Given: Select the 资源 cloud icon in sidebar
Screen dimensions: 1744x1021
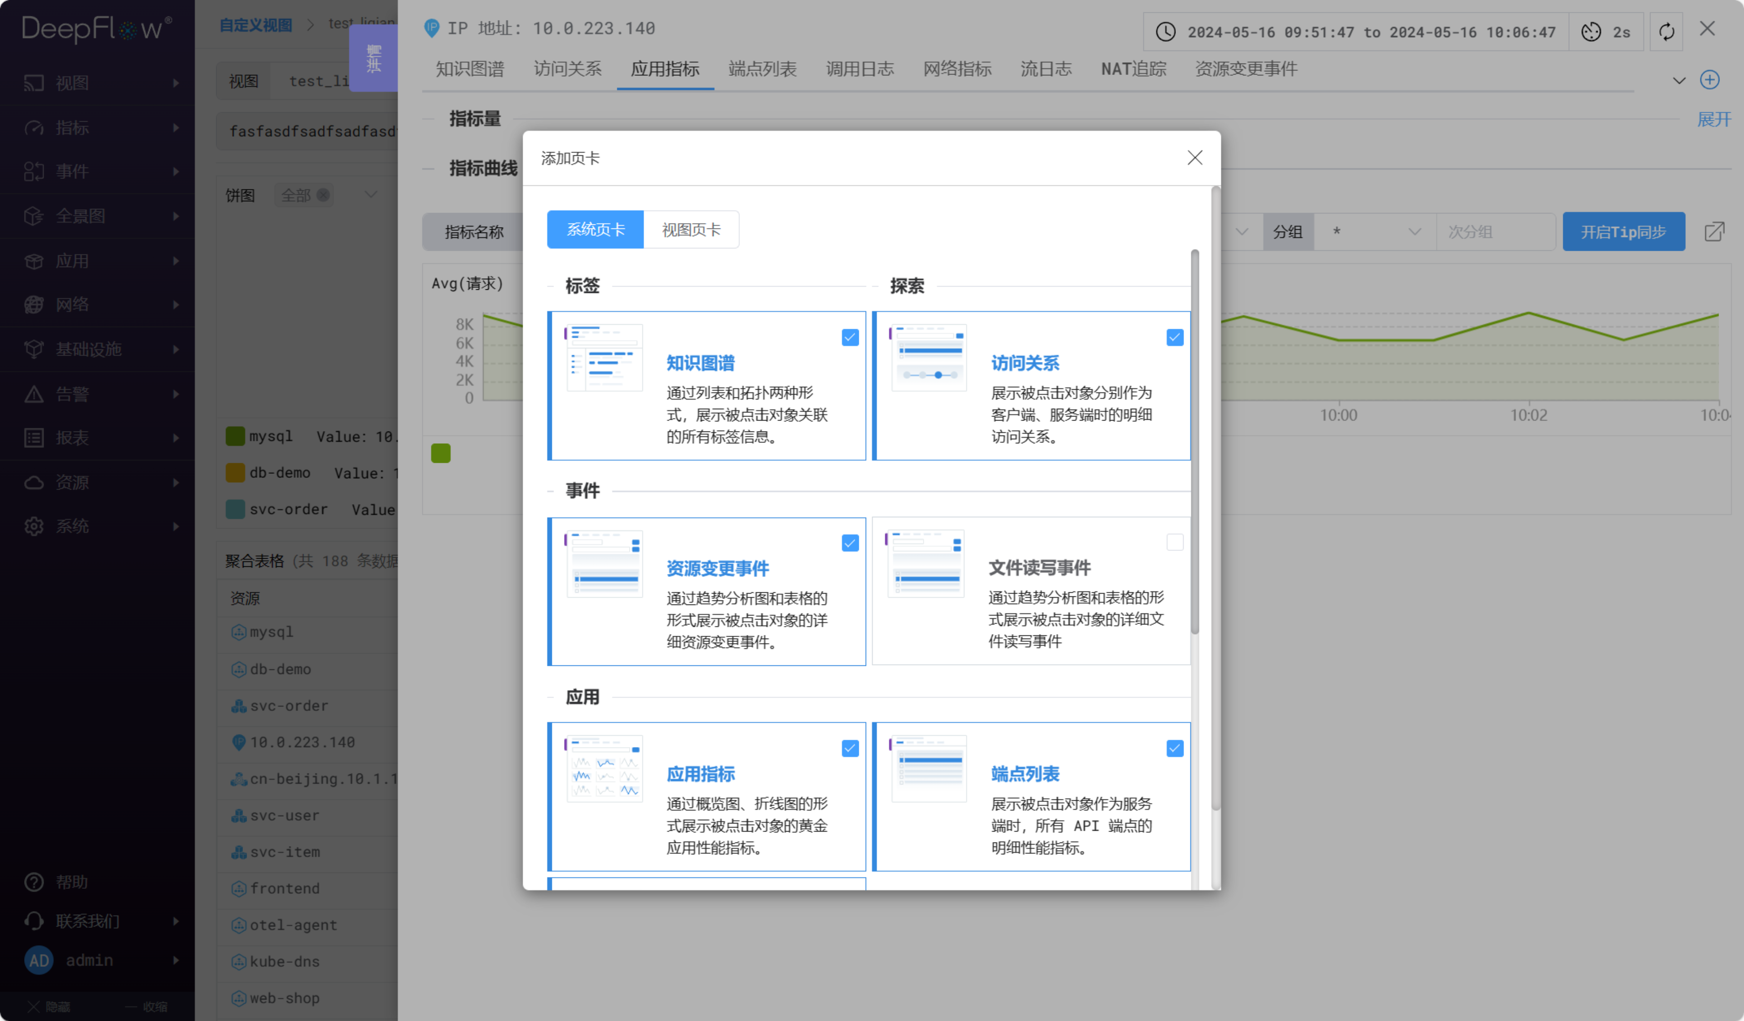Looking at the screenshot, I should point(33,482).
